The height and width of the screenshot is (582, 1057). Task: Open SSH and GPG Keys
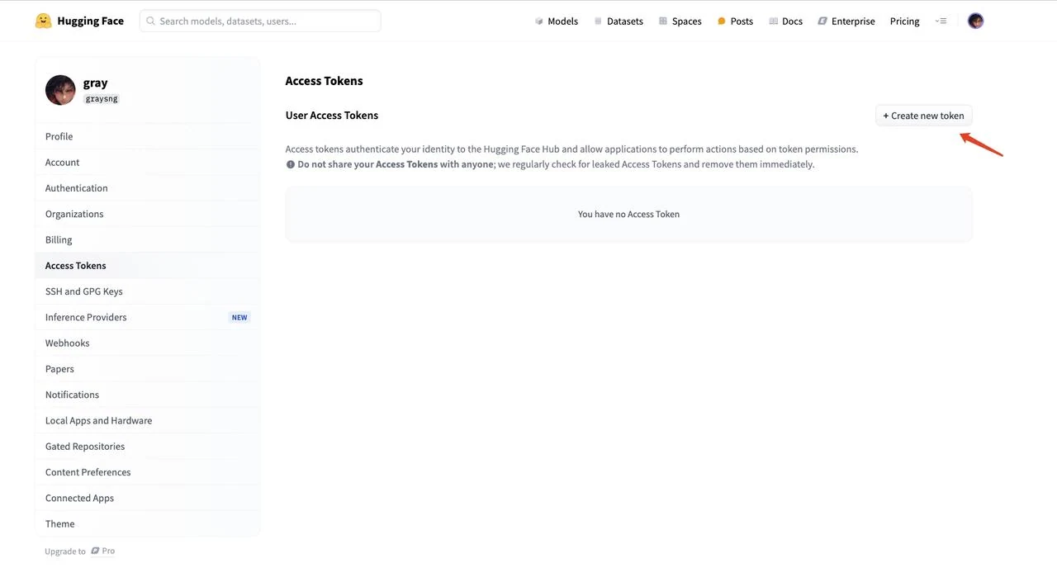(x=147, y=291)
